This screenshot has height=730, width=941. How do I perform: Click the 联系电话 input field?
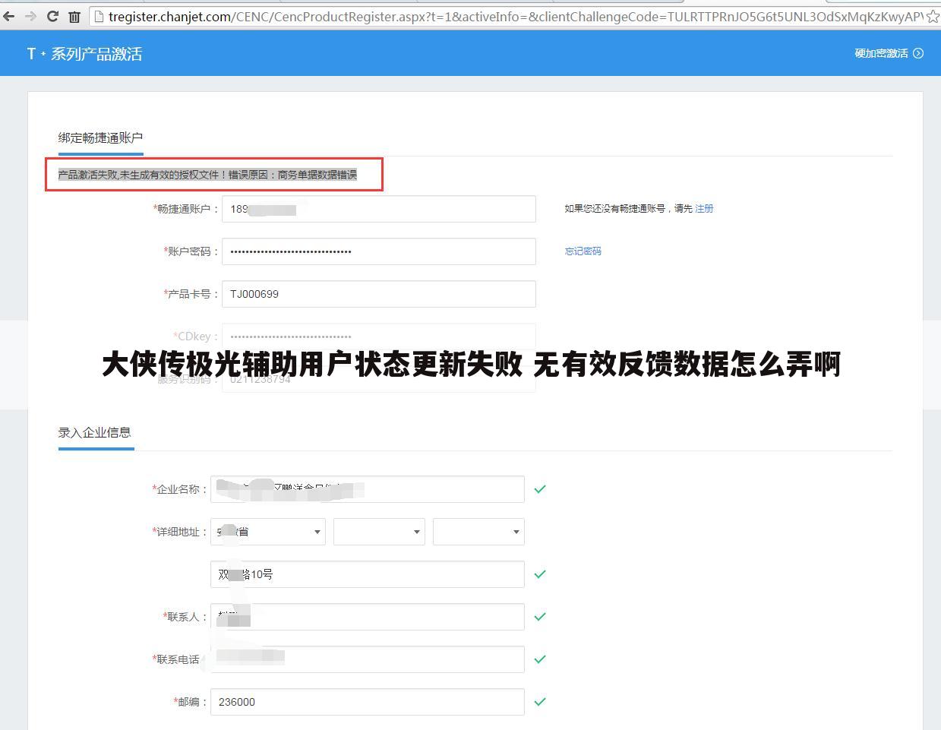368,659
